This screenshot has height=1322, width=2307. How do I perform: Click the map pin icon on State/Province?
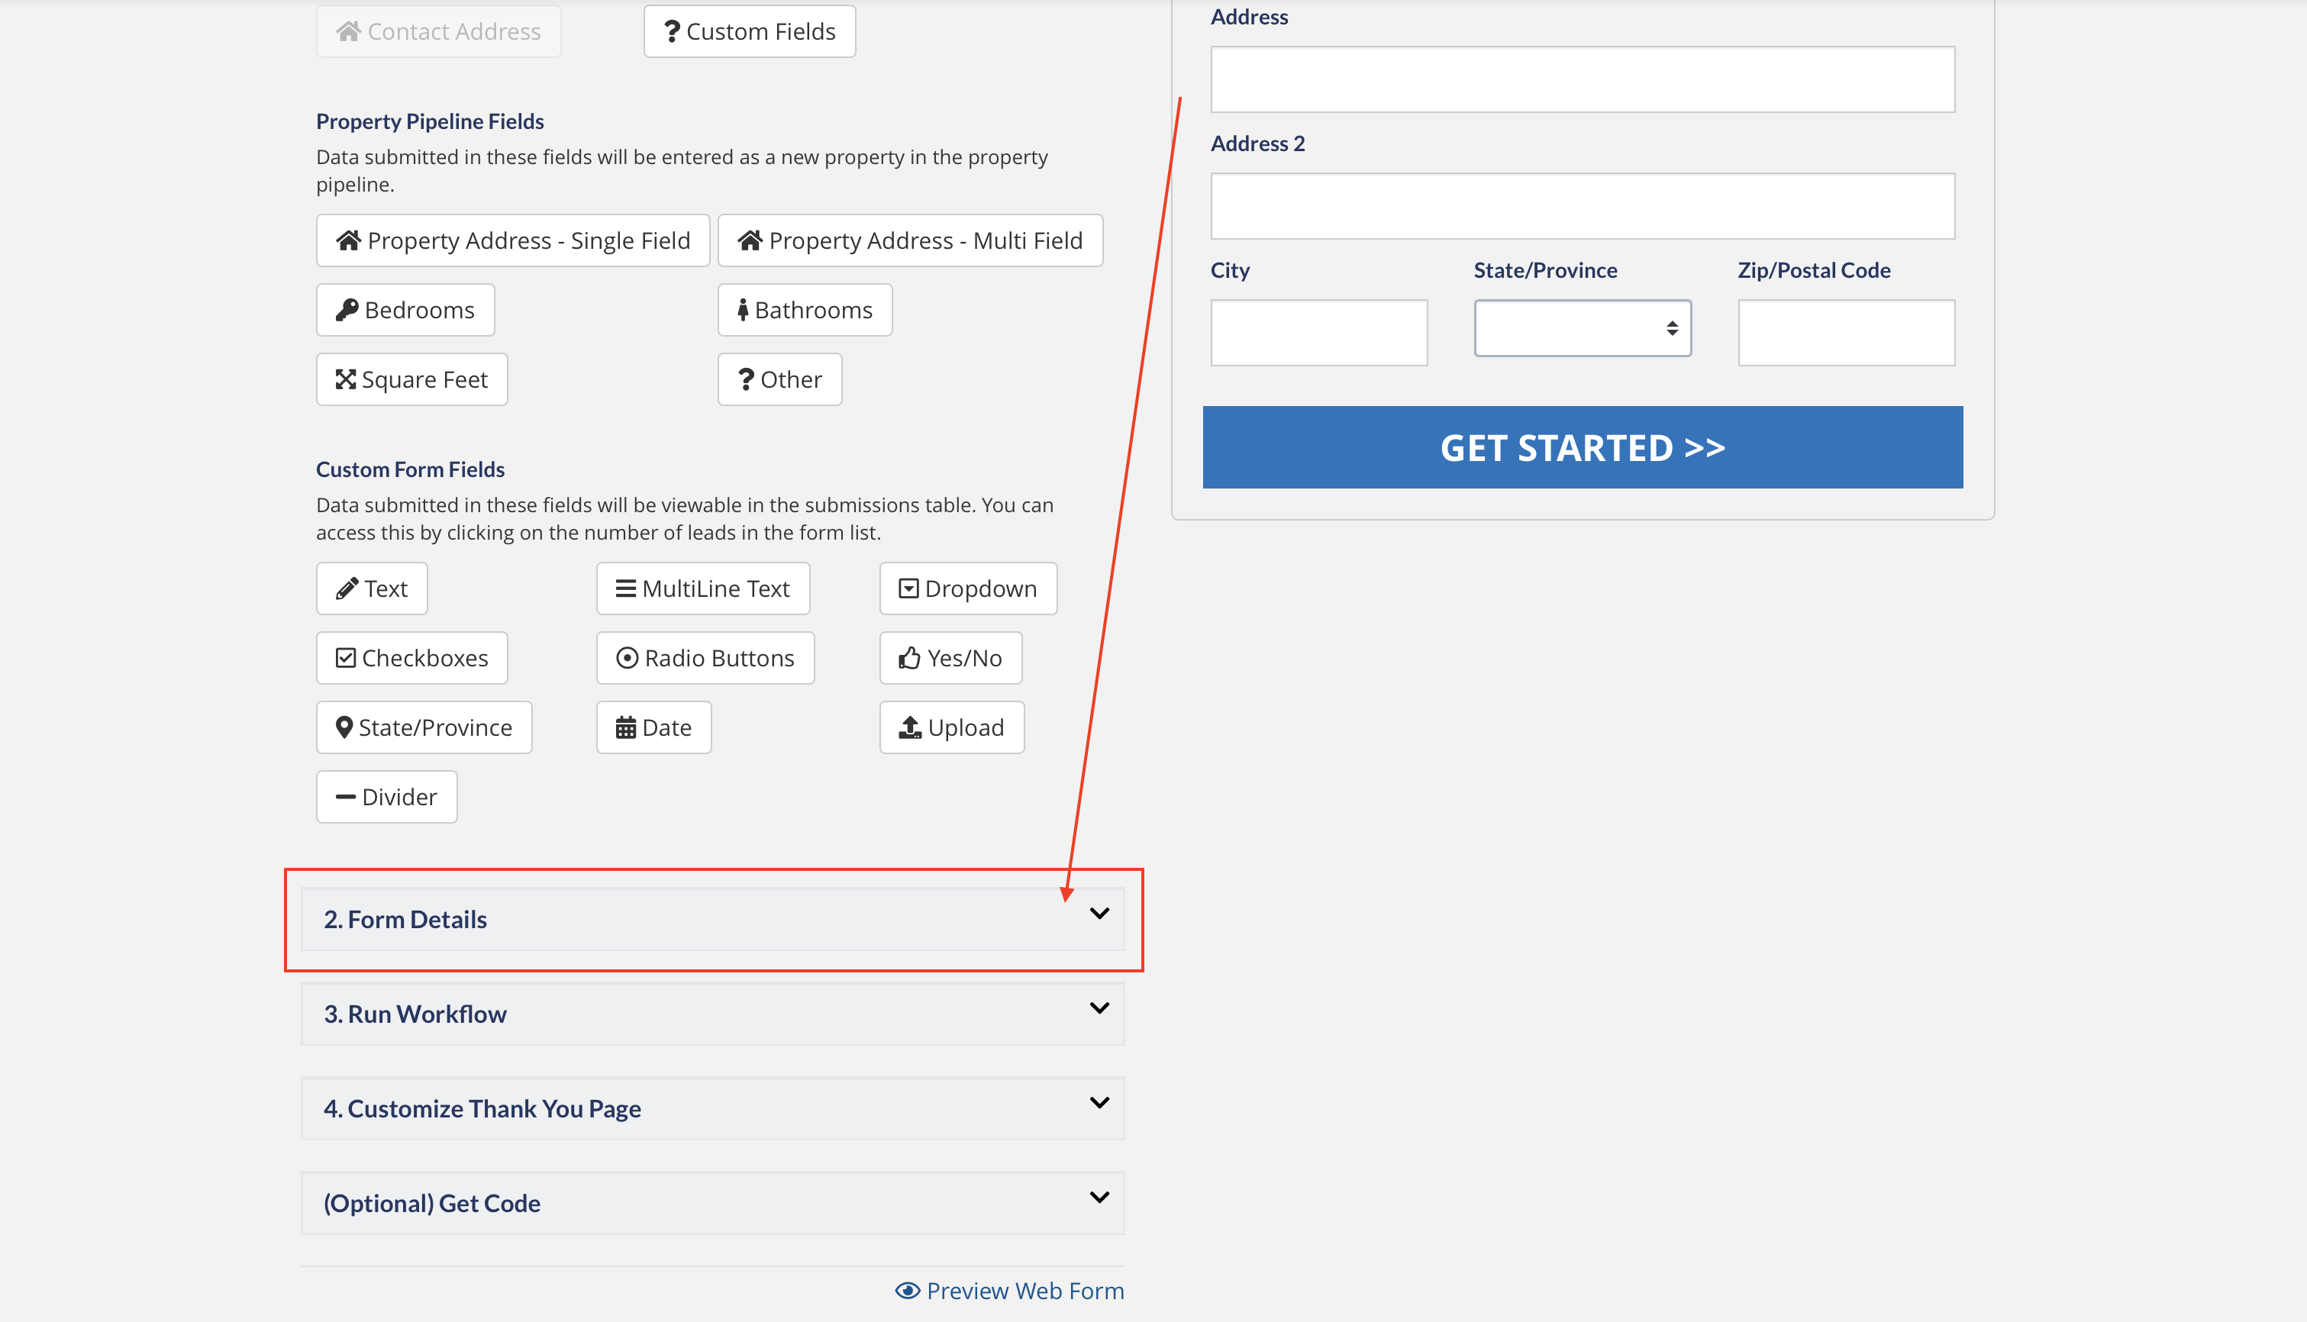click(344, 727)
